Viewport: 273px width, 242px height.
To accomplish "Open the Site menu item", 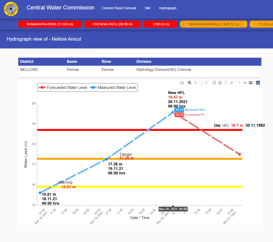I will point(147,8).
